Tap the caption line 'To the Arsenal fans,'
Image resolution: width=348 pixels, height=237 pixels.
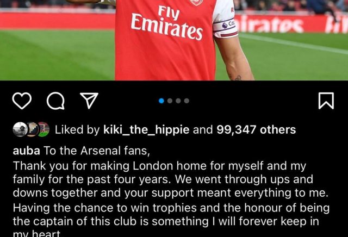tap(96, 151)
